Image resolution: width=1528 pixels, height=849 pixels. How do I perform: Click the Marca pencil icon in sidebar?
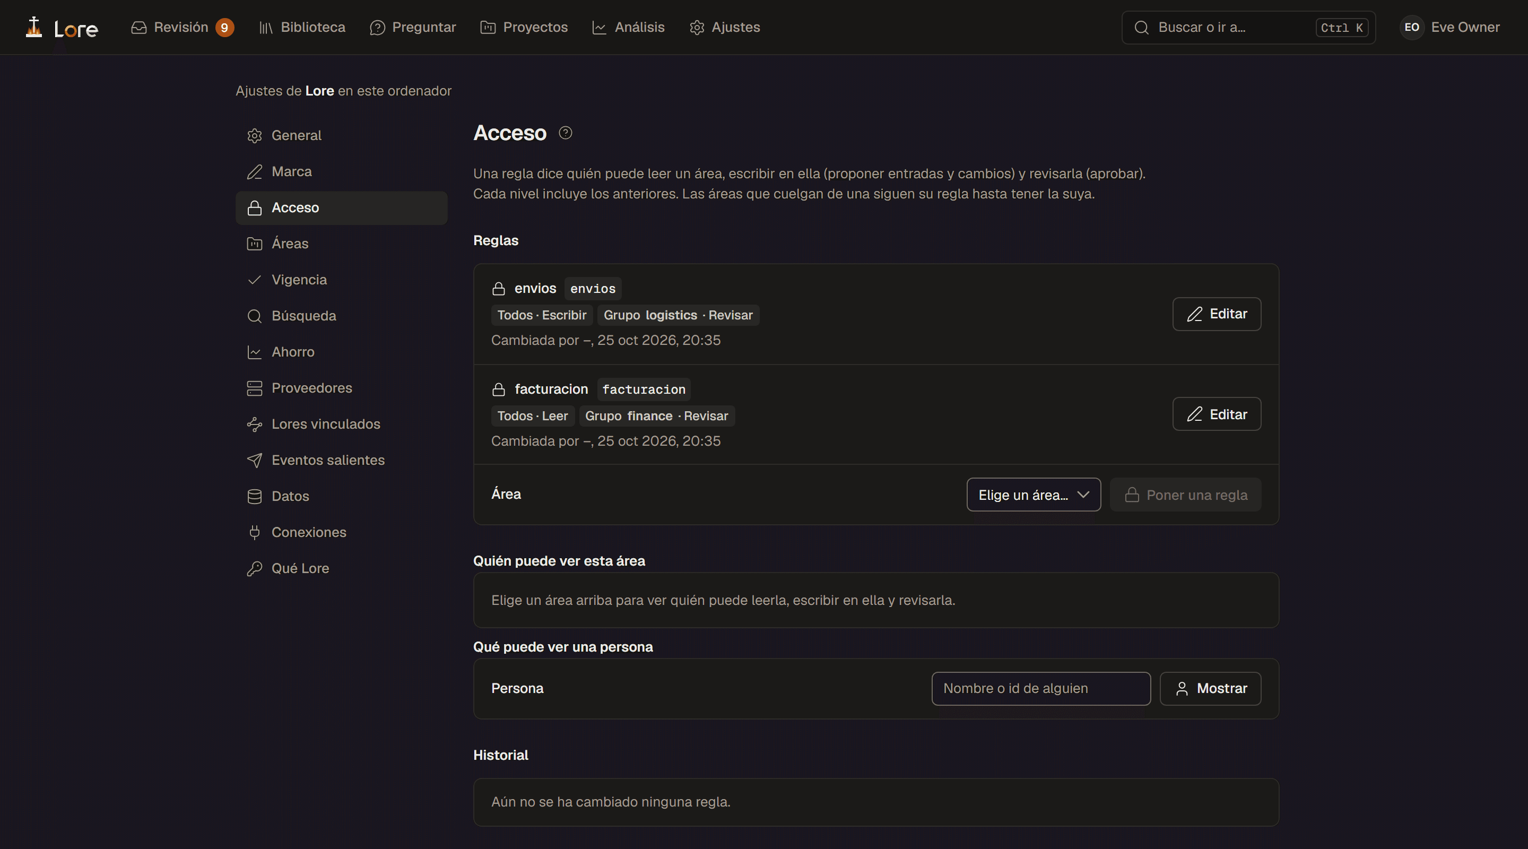click(255, 172)
